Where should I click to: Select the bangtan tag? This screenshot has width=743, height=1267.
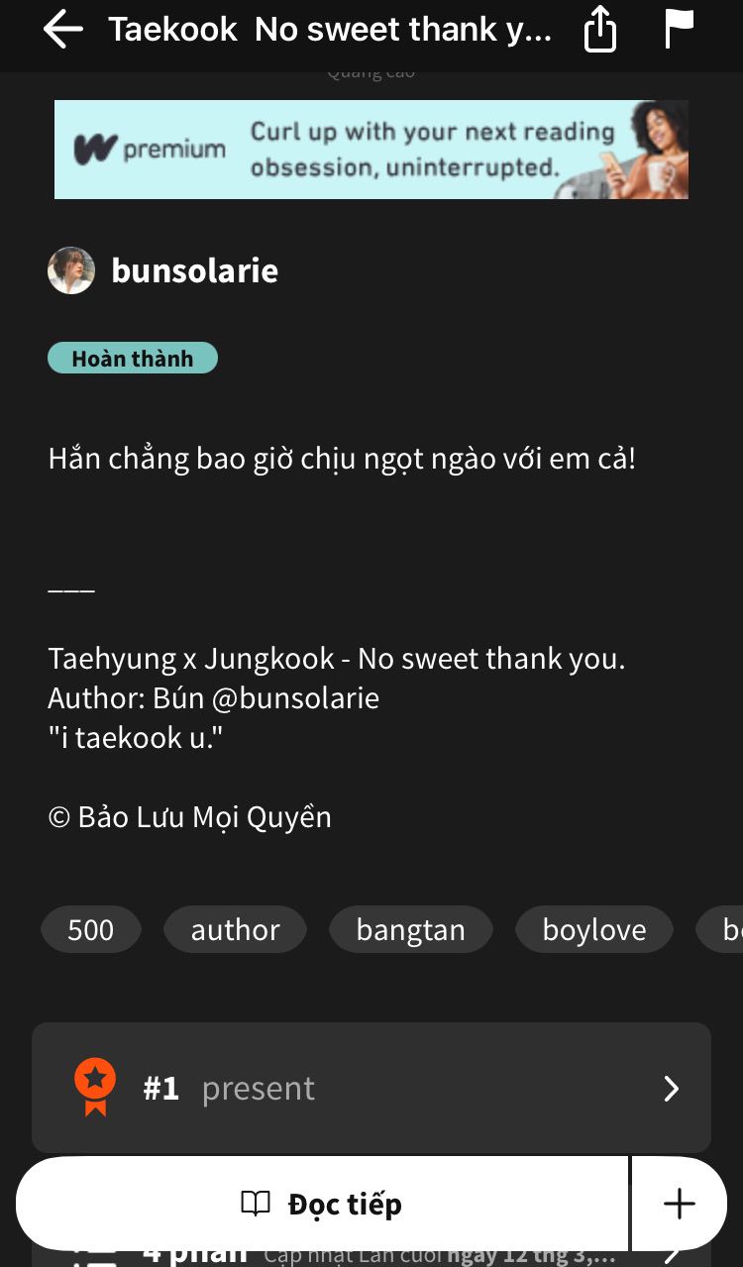pos(410,929)
